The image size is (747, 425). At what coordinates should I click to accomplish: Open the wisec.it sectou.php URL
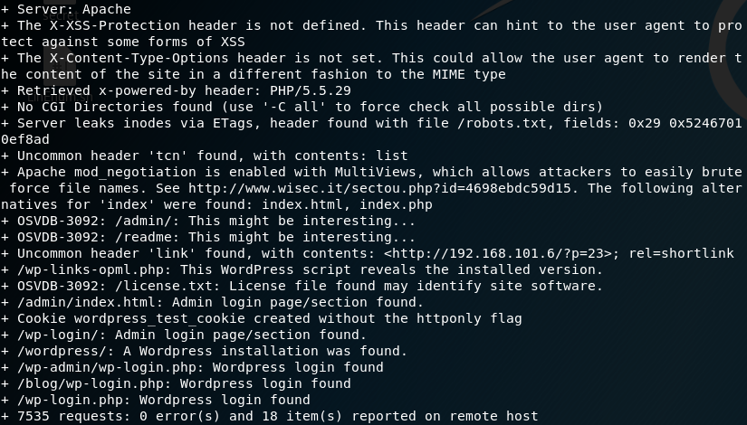[379, 188]
